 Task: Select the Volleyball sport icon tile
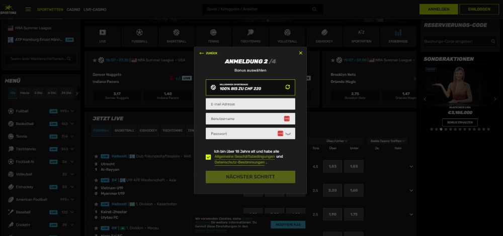pos(287,36)
